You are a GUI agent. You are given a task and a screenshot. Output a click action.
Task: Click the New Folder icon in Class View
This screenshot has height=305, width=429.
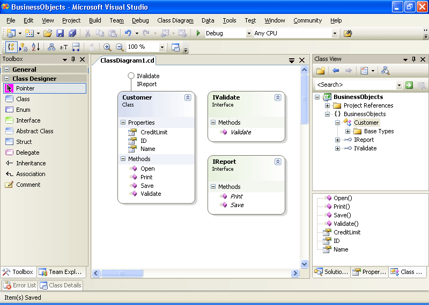tap(321, 71)
